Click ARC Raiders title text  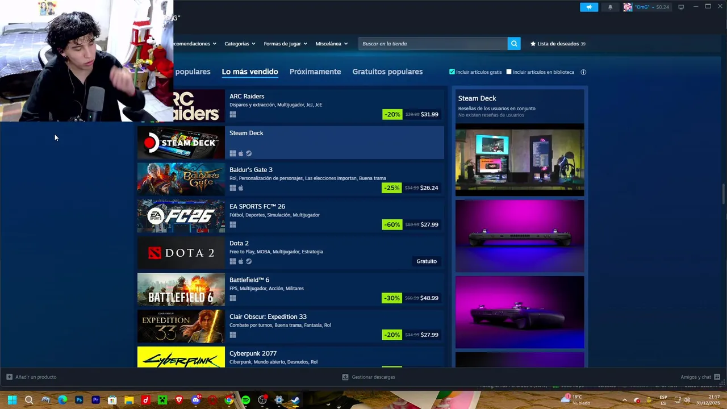[x=246, y=97]
